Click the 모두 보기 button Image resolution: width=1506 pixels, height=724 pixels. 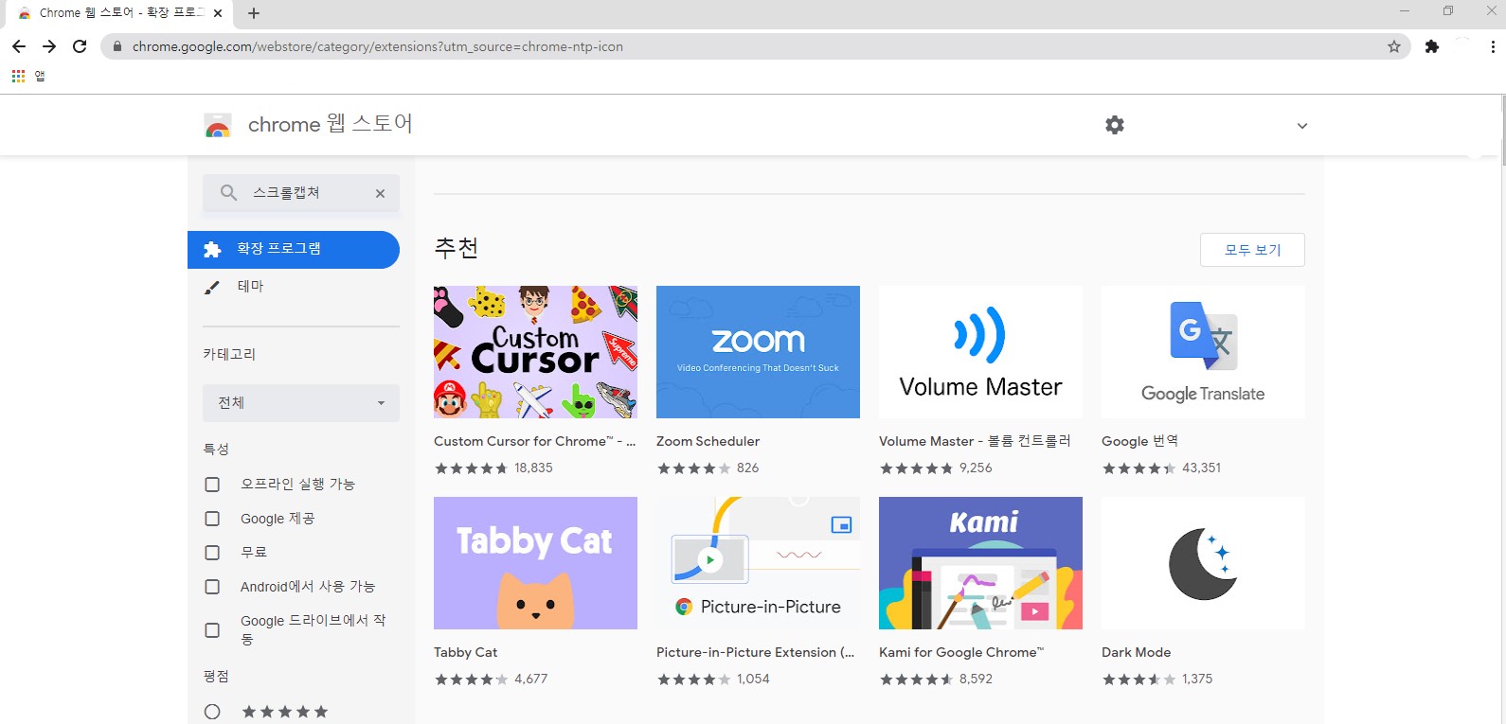tap(1252, 250)
